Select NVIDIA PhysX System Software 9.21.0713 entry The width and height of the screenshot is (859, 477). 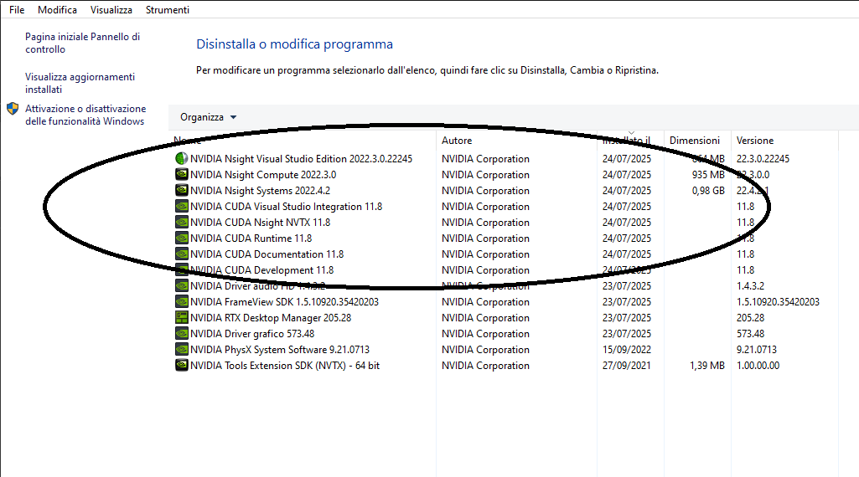280,349
